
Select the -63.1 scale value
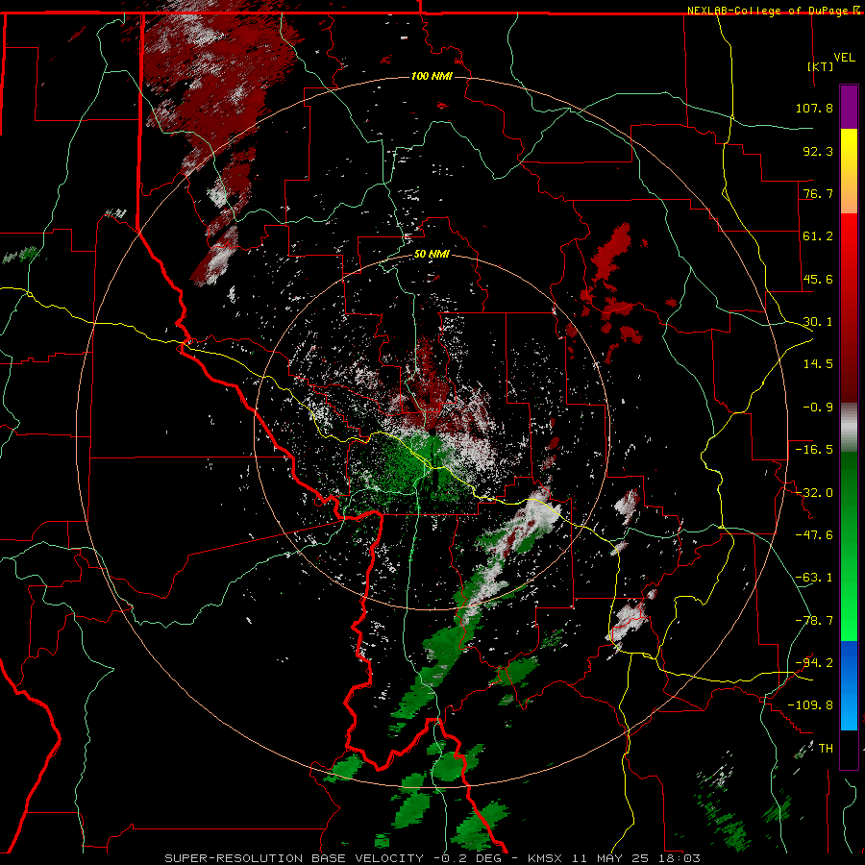[814, 578]
